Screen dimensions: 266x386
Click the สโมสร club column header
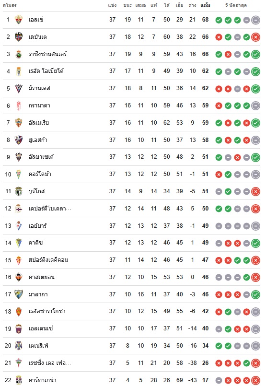point(10,5)
